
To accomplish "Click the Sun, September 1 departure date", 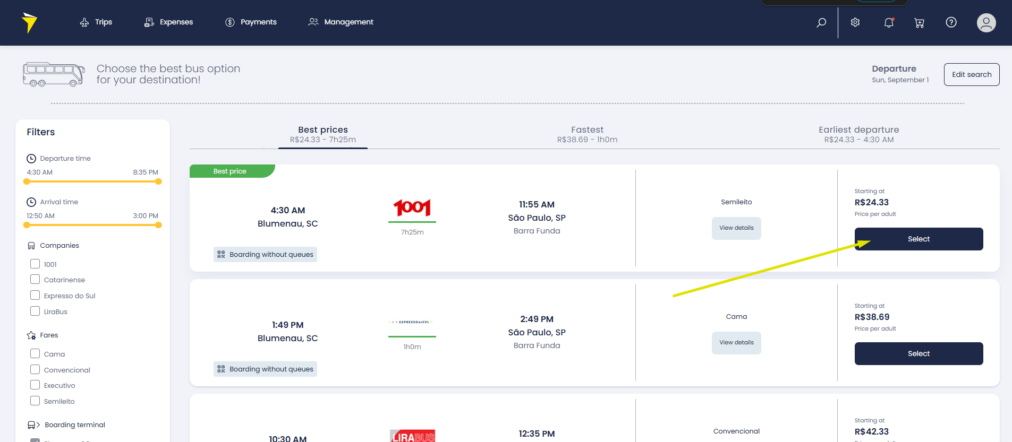I will pyautogui.click(x=900, y=80).
